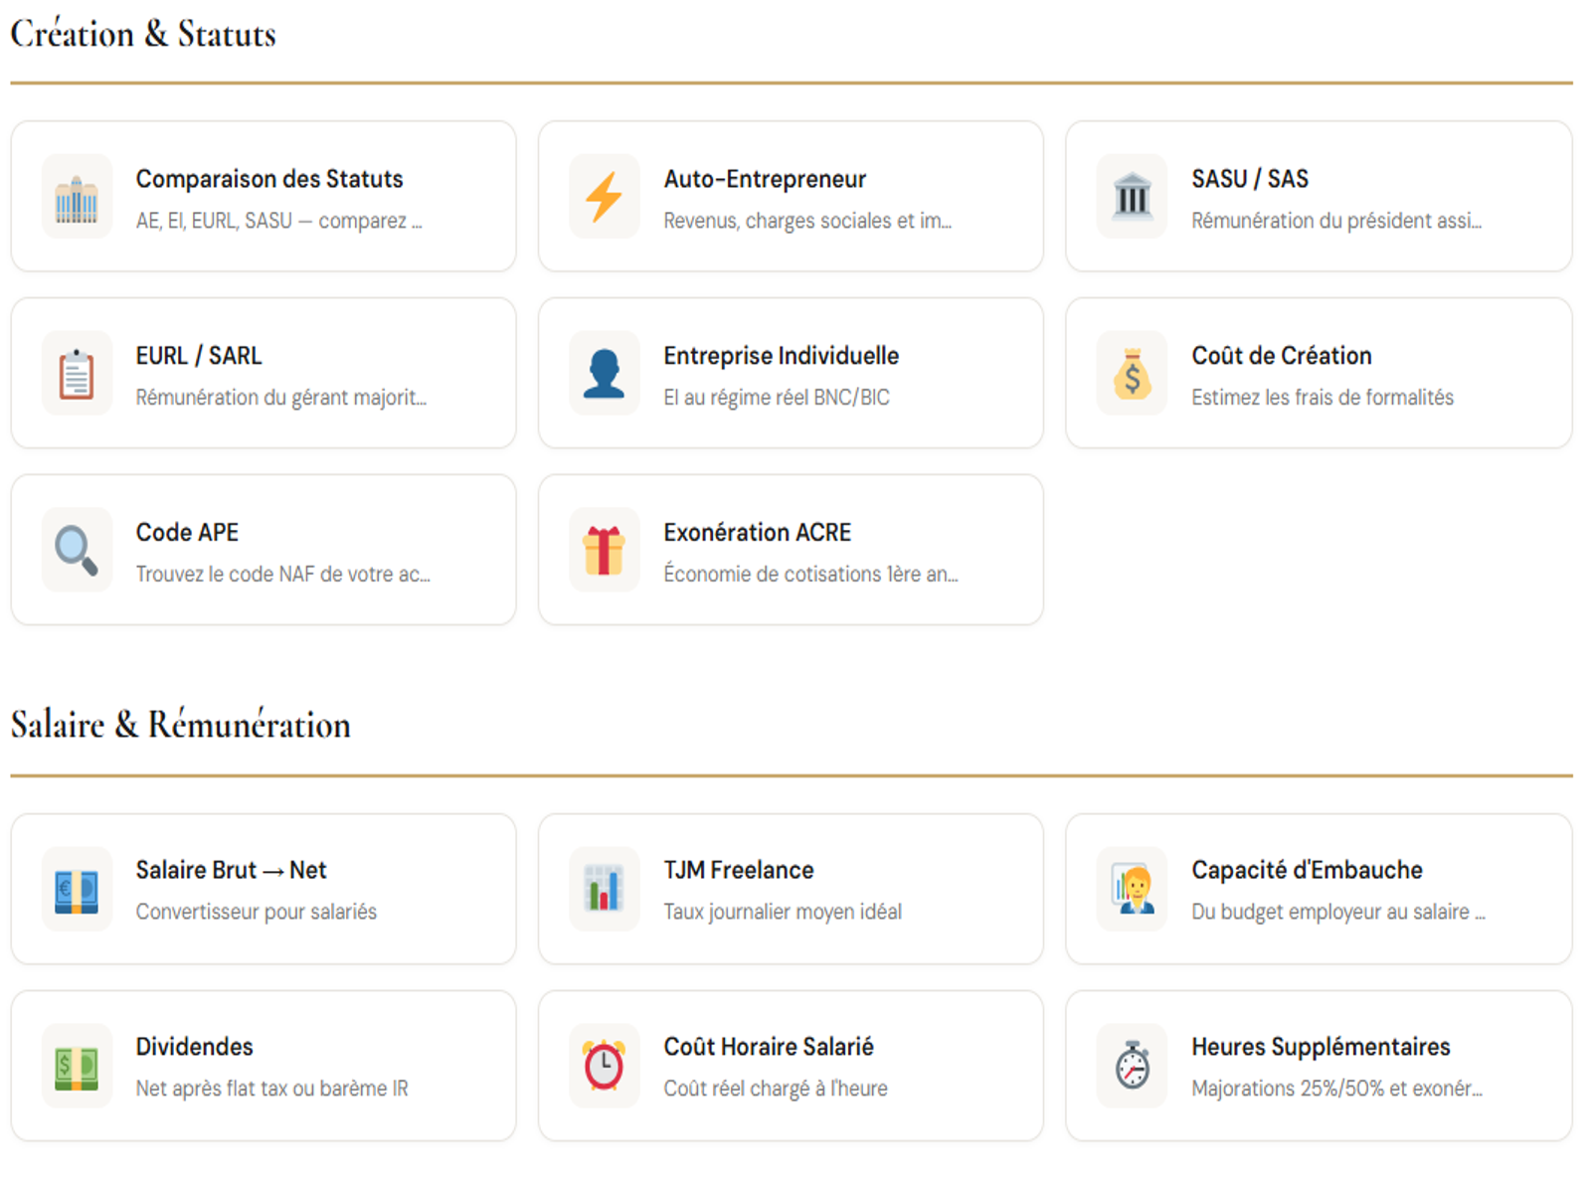This screenshot has width=1591, height=1193.
Task: Open the Exonération ACRE tool
Action: pos(791,550)
